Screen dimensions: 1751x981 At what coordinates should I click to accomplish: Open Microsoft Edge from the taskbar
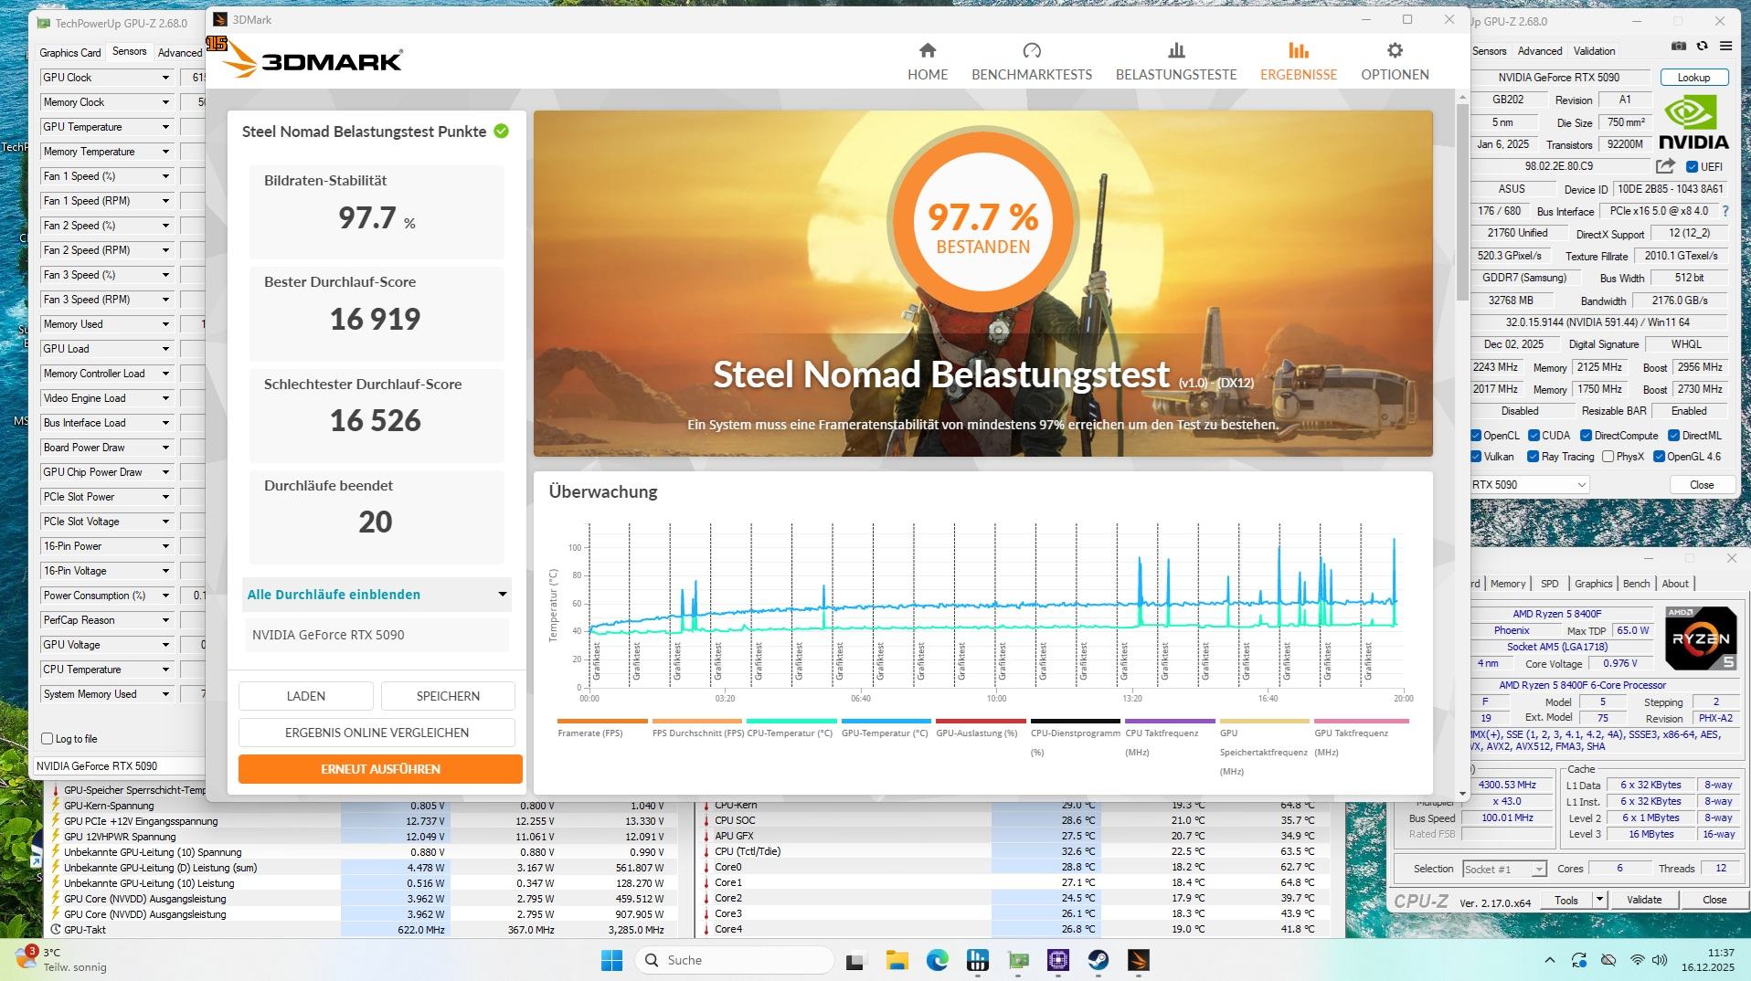[938, 960]
